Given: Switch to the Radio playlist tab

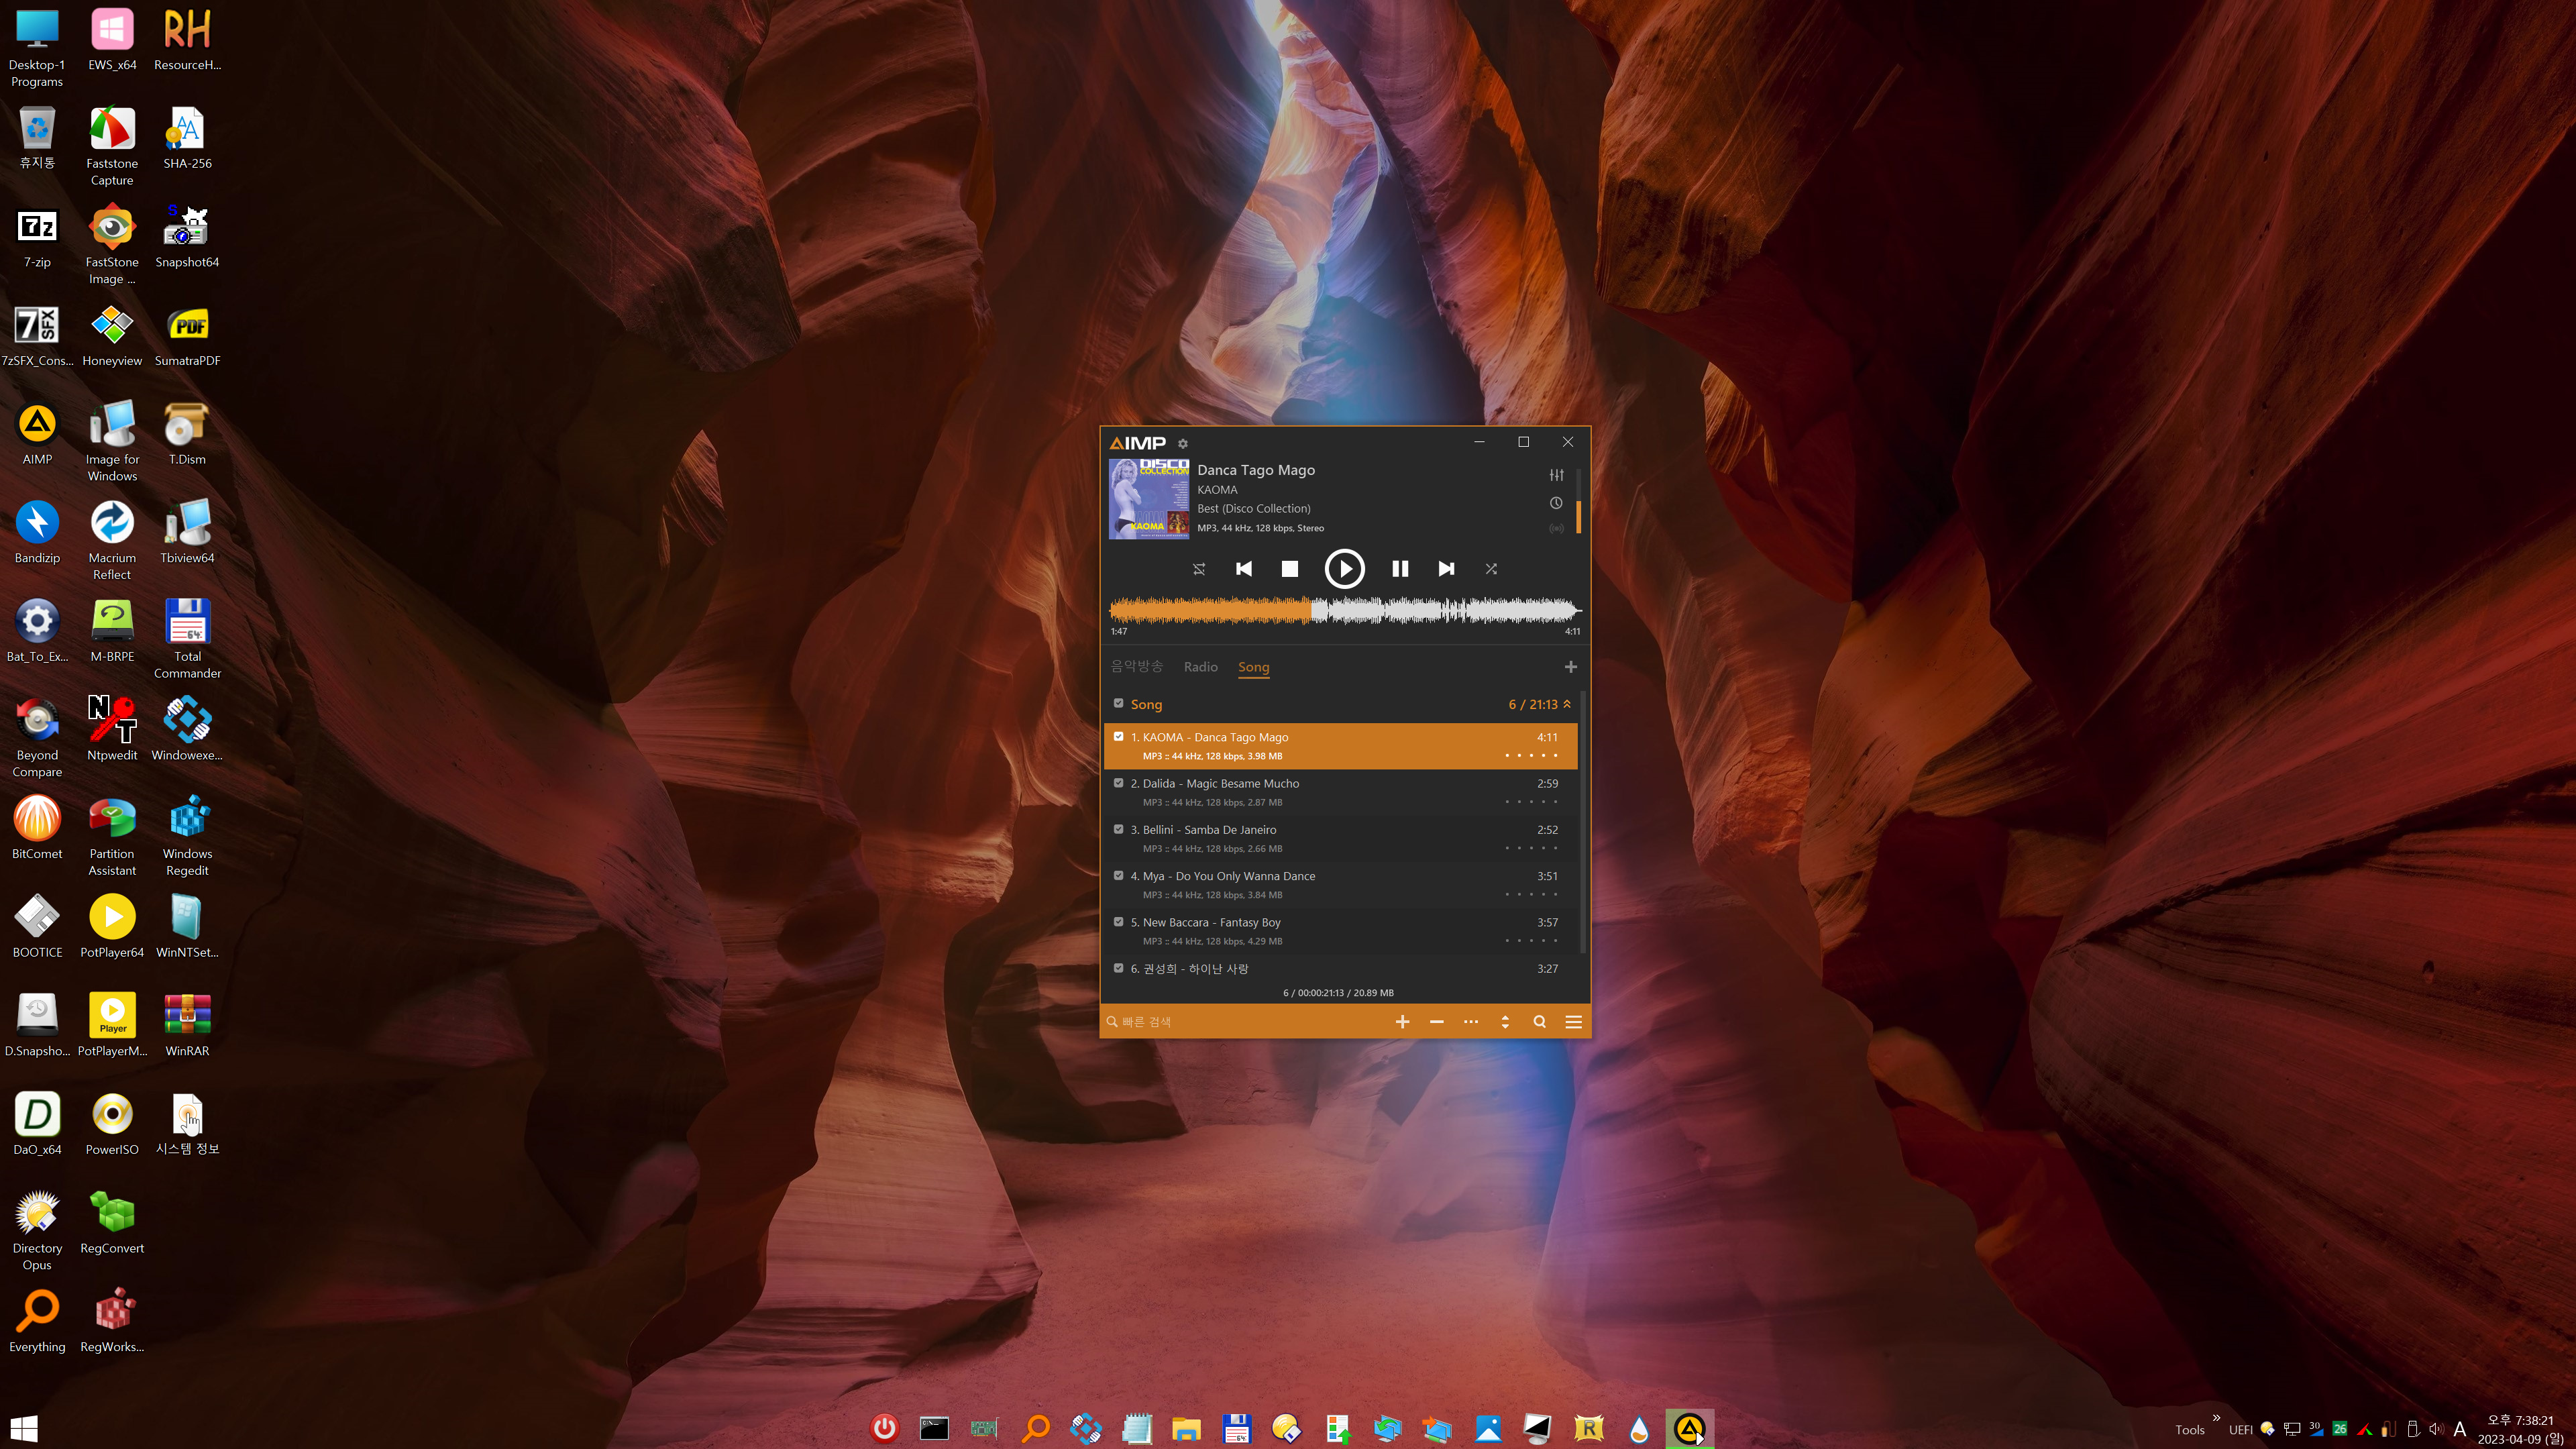Looking at the screenshot, I should (1200, 667).
